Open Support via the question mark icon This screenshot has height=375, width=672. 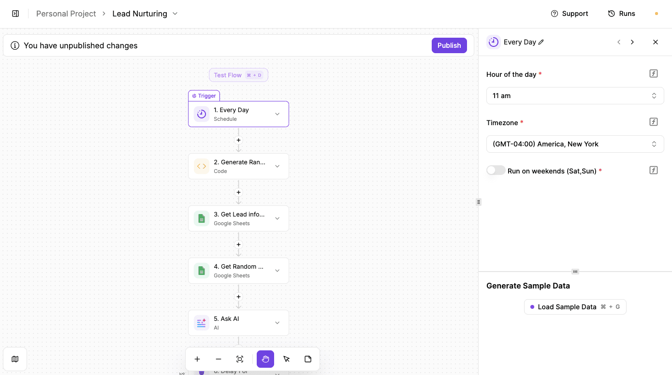point(554,14)
